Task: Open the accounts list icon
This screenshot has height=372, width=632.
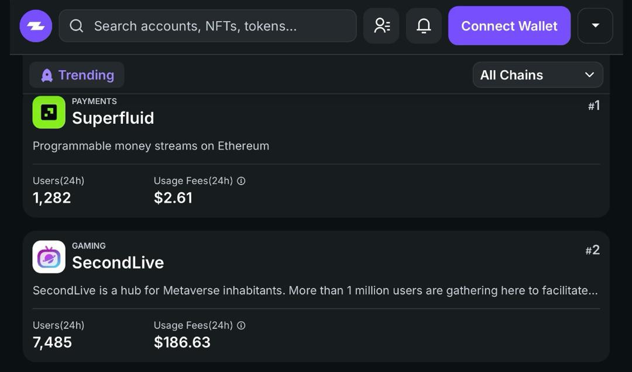Action: coord(382,26)
